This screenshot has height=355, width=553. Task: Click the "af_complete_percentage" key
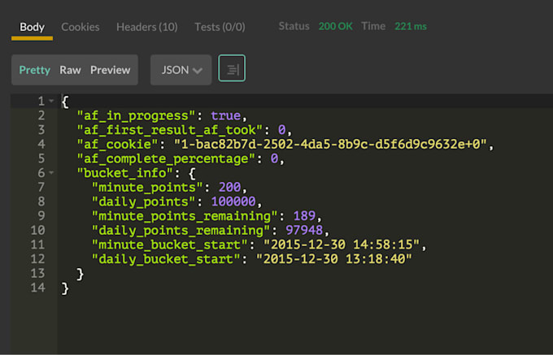click(x=166, y=159)
